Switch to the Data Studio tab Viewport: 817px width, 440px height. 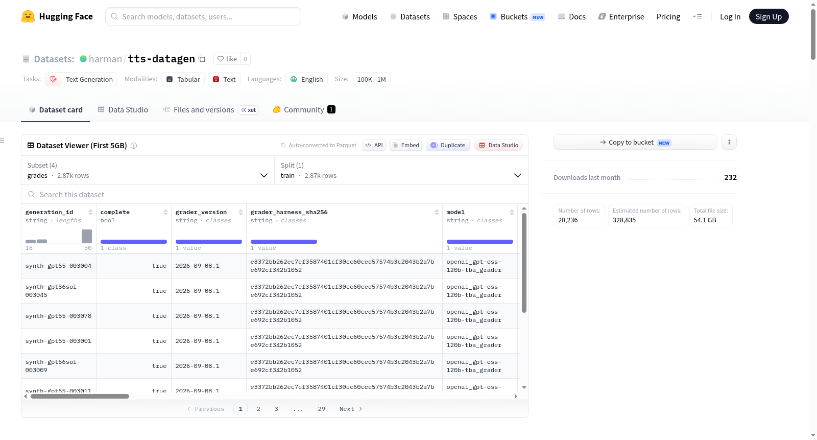123,109
